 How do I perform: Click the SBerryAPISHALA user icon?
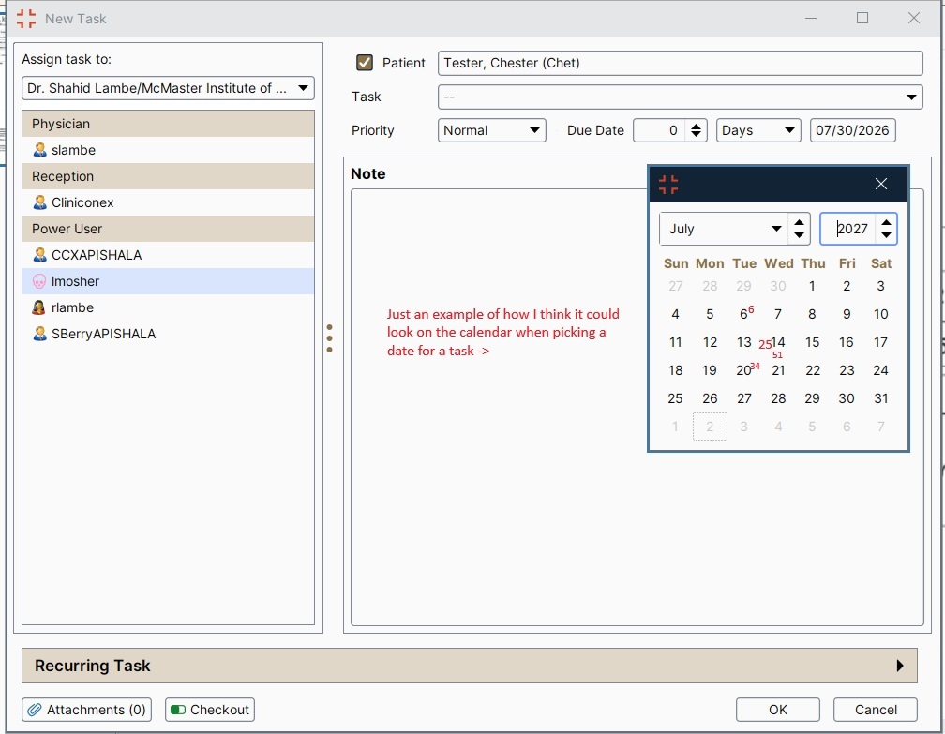pos(39,334)
